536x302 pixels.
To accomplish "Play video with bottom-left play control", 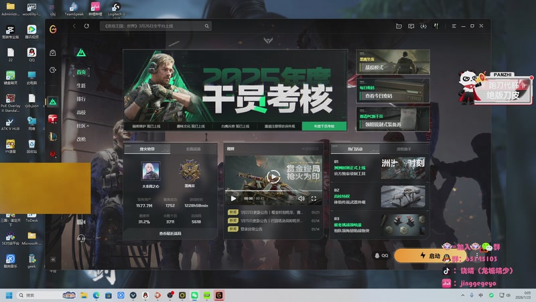I will (233, 198).
